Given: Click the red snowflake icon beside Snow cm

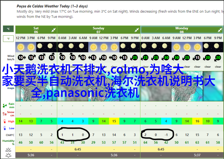Looking at the screenshot, I should tap(5, 114).
